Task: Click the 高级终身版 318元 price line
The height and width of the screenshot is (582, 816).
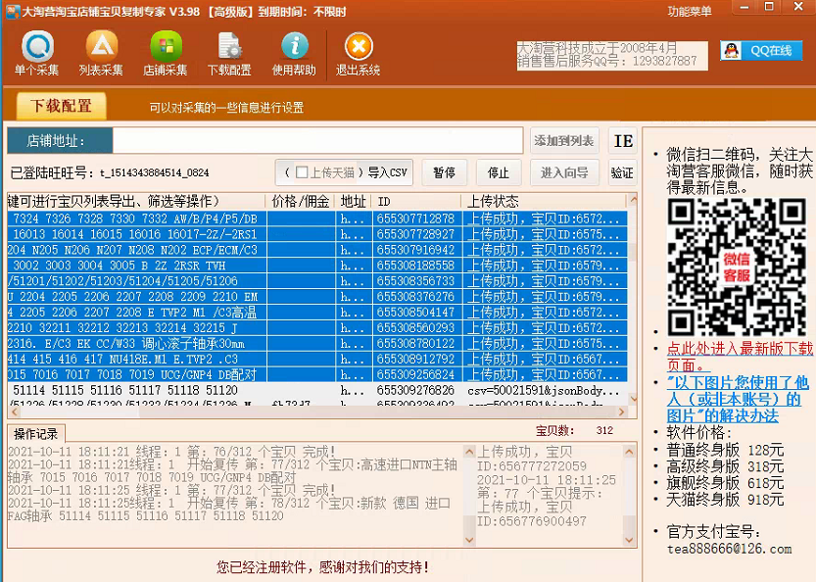Action: 726,466
